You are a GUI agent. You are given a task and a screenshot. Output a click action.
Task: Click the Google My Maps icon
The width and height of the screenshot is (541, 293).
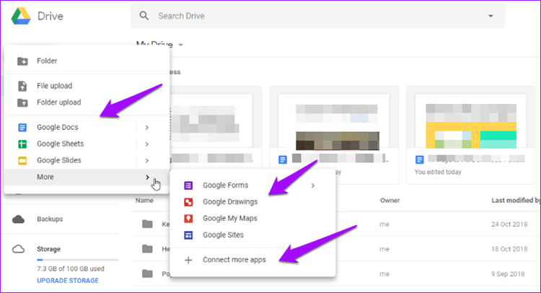click(x=188, y=219)
